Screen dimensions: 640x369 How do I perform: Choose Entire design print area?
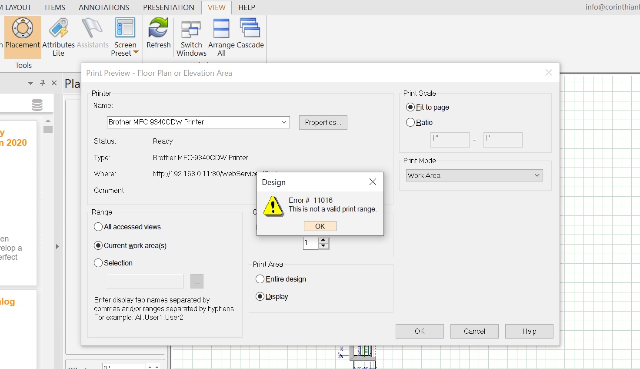click(260, 279)
